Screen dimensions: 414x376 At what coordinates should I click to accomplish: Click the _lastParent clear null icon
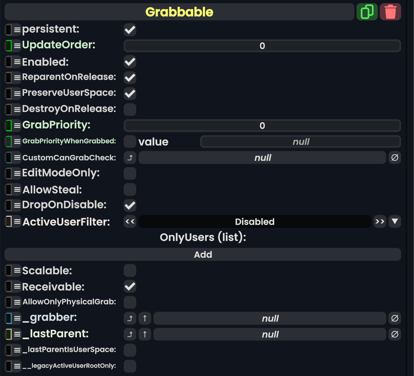pyautogui.click(x=395, y=334)
